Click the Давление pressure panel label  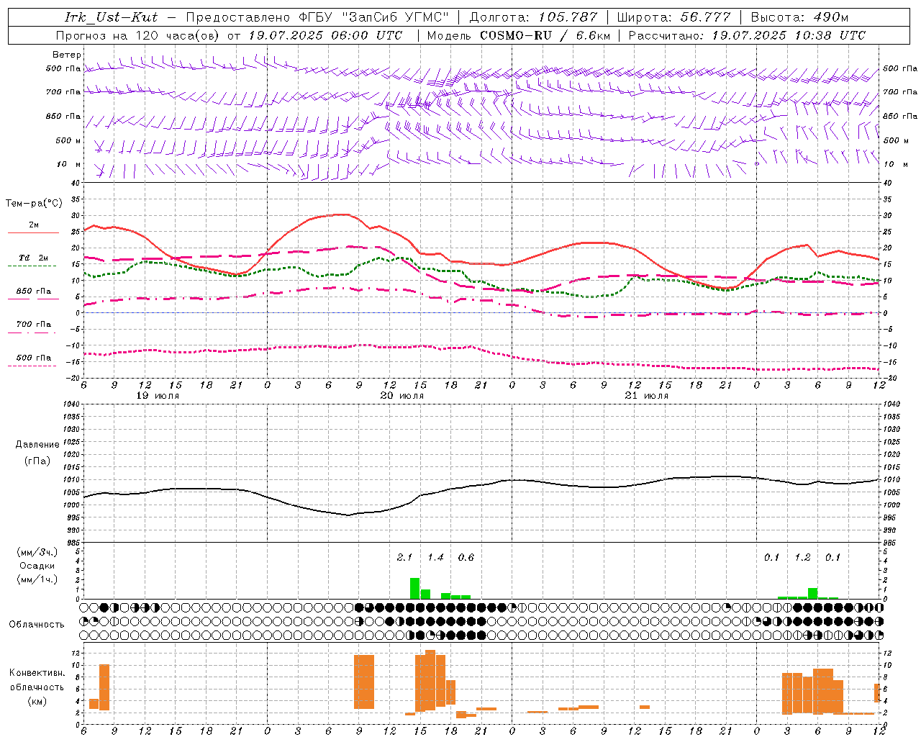pos(37,445)
